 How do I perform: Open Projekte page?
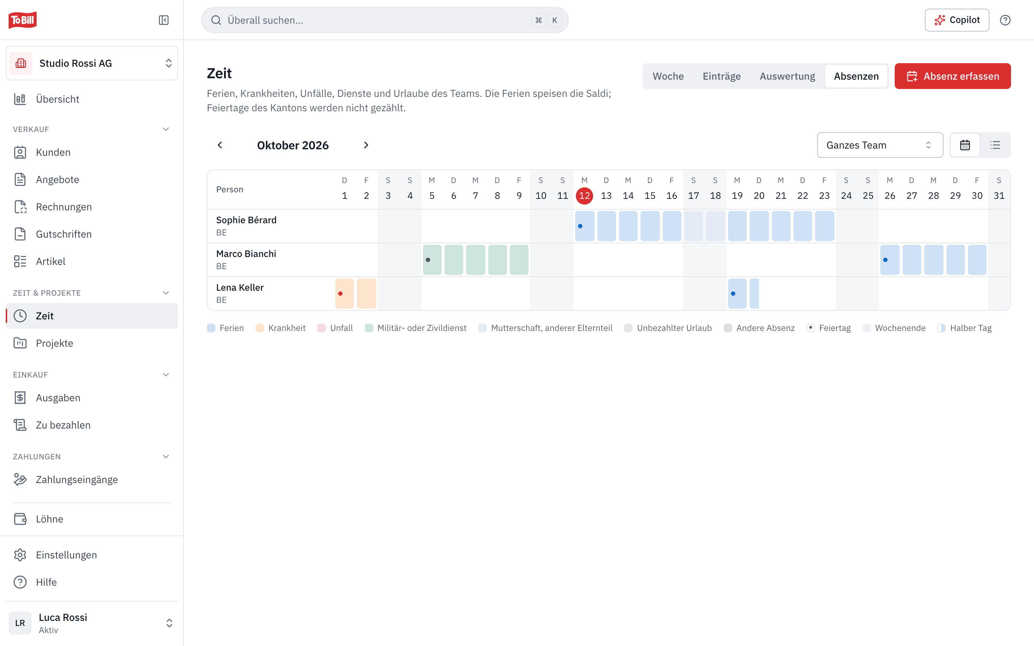(92, 343)
